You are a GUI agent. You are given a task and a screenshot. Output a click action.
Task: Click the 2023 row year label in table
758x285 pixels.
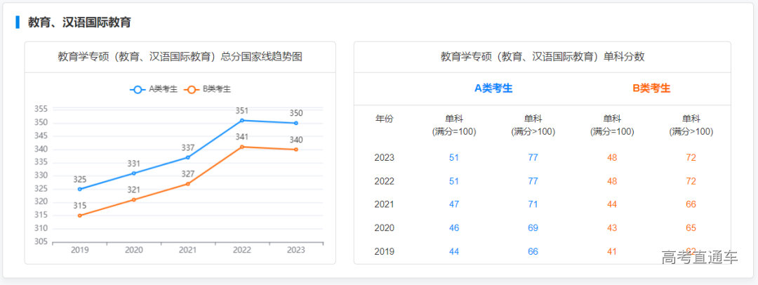(385, 158)
